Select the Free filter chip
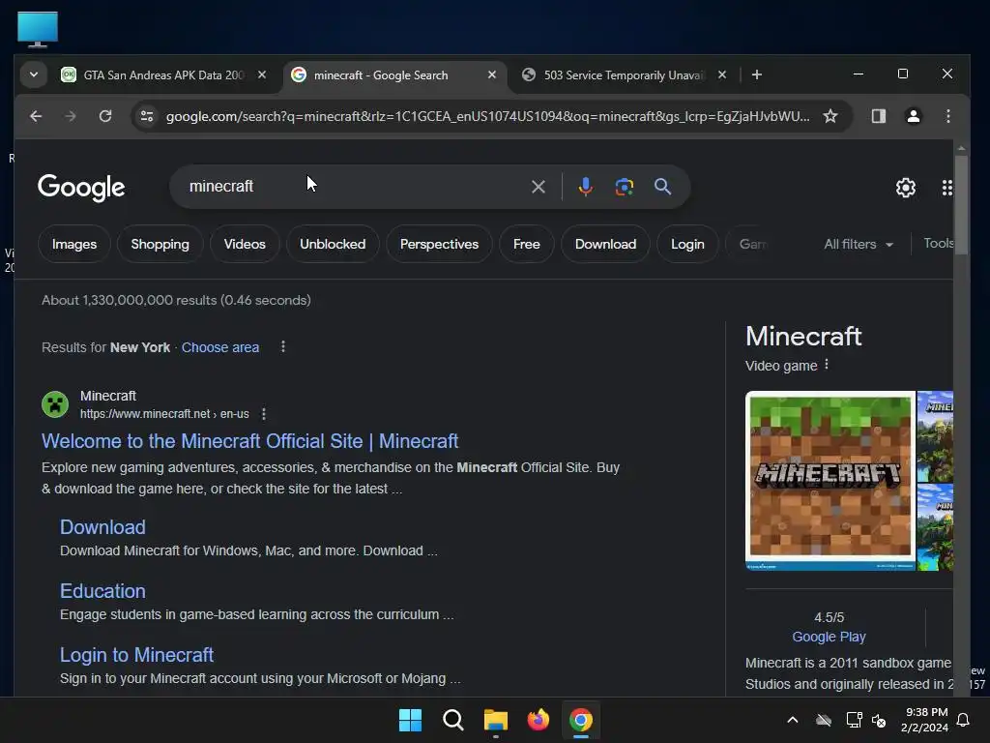Screen dimensions: 990x743 [527, 245]
